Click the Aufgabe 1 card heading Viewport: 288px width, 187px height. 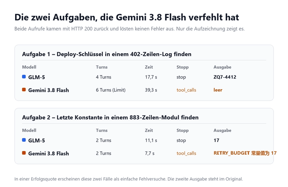(x=107, y=54)
